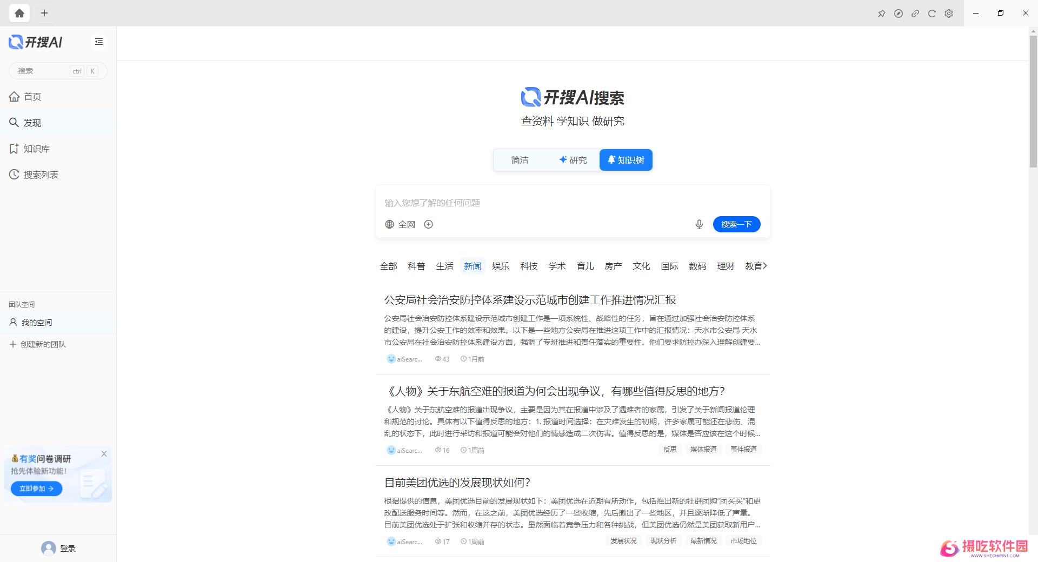Open a new tab with plus icon

point(44,13)
